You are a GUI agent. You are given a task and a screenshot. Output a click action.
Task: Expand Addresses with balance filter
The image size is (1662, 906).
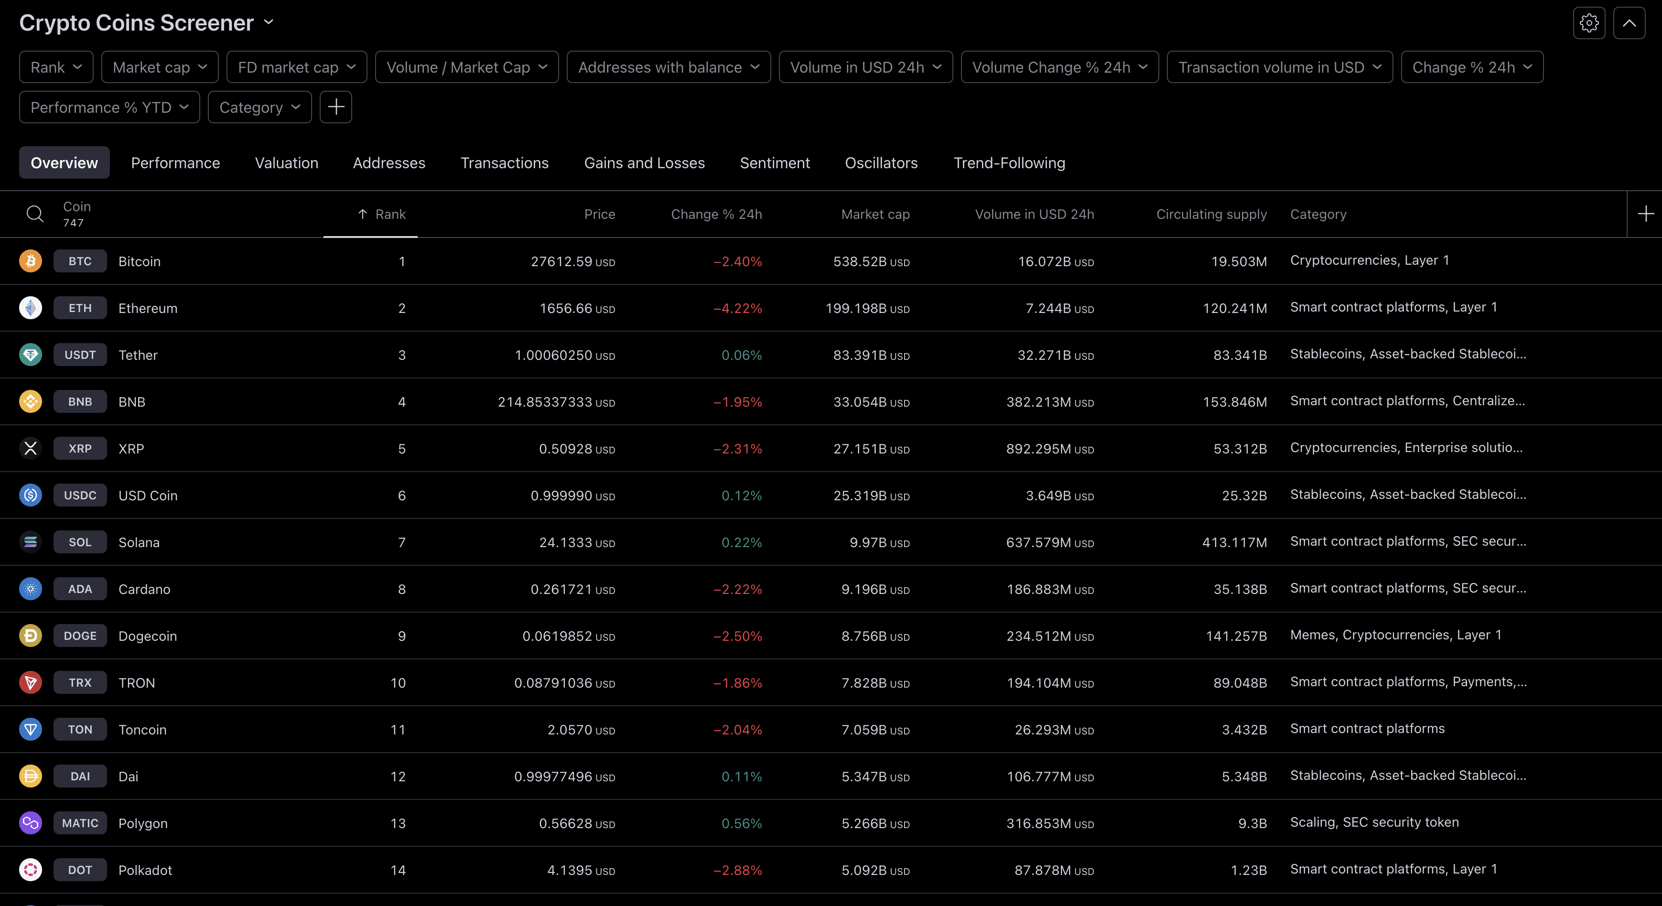669,67
